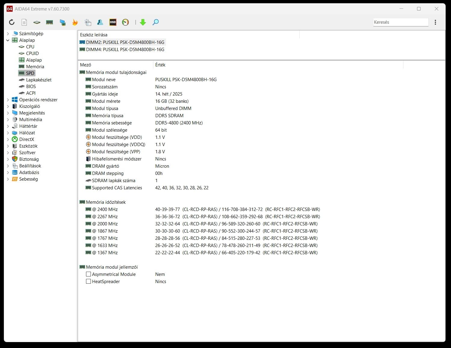This screenshot has height=348, width=451.
Task: Open the gear with checklist toolbar icon
Action: 88,22
